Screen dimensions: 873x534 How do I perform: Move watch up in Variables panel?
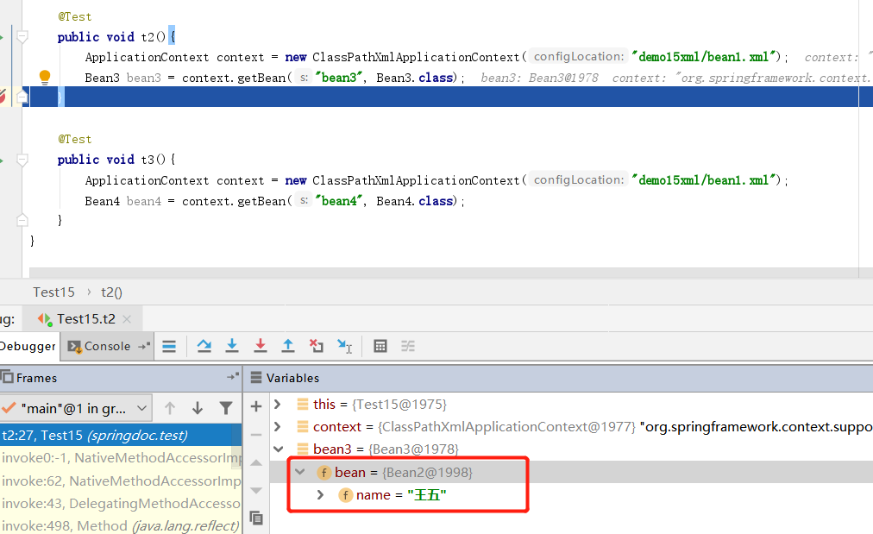256,462
